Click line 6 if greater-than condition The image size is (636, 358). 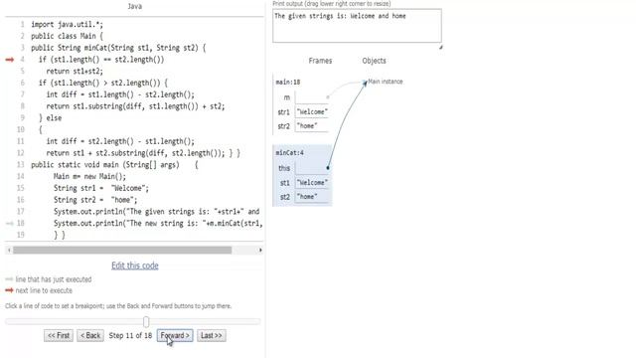coord(103,83)
